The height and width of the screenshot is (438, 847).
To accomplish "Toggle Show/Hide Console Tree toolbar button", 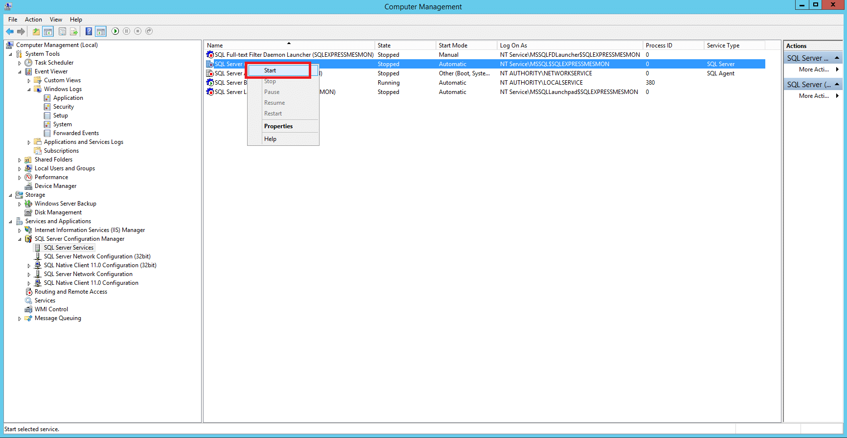I will 48,31.
